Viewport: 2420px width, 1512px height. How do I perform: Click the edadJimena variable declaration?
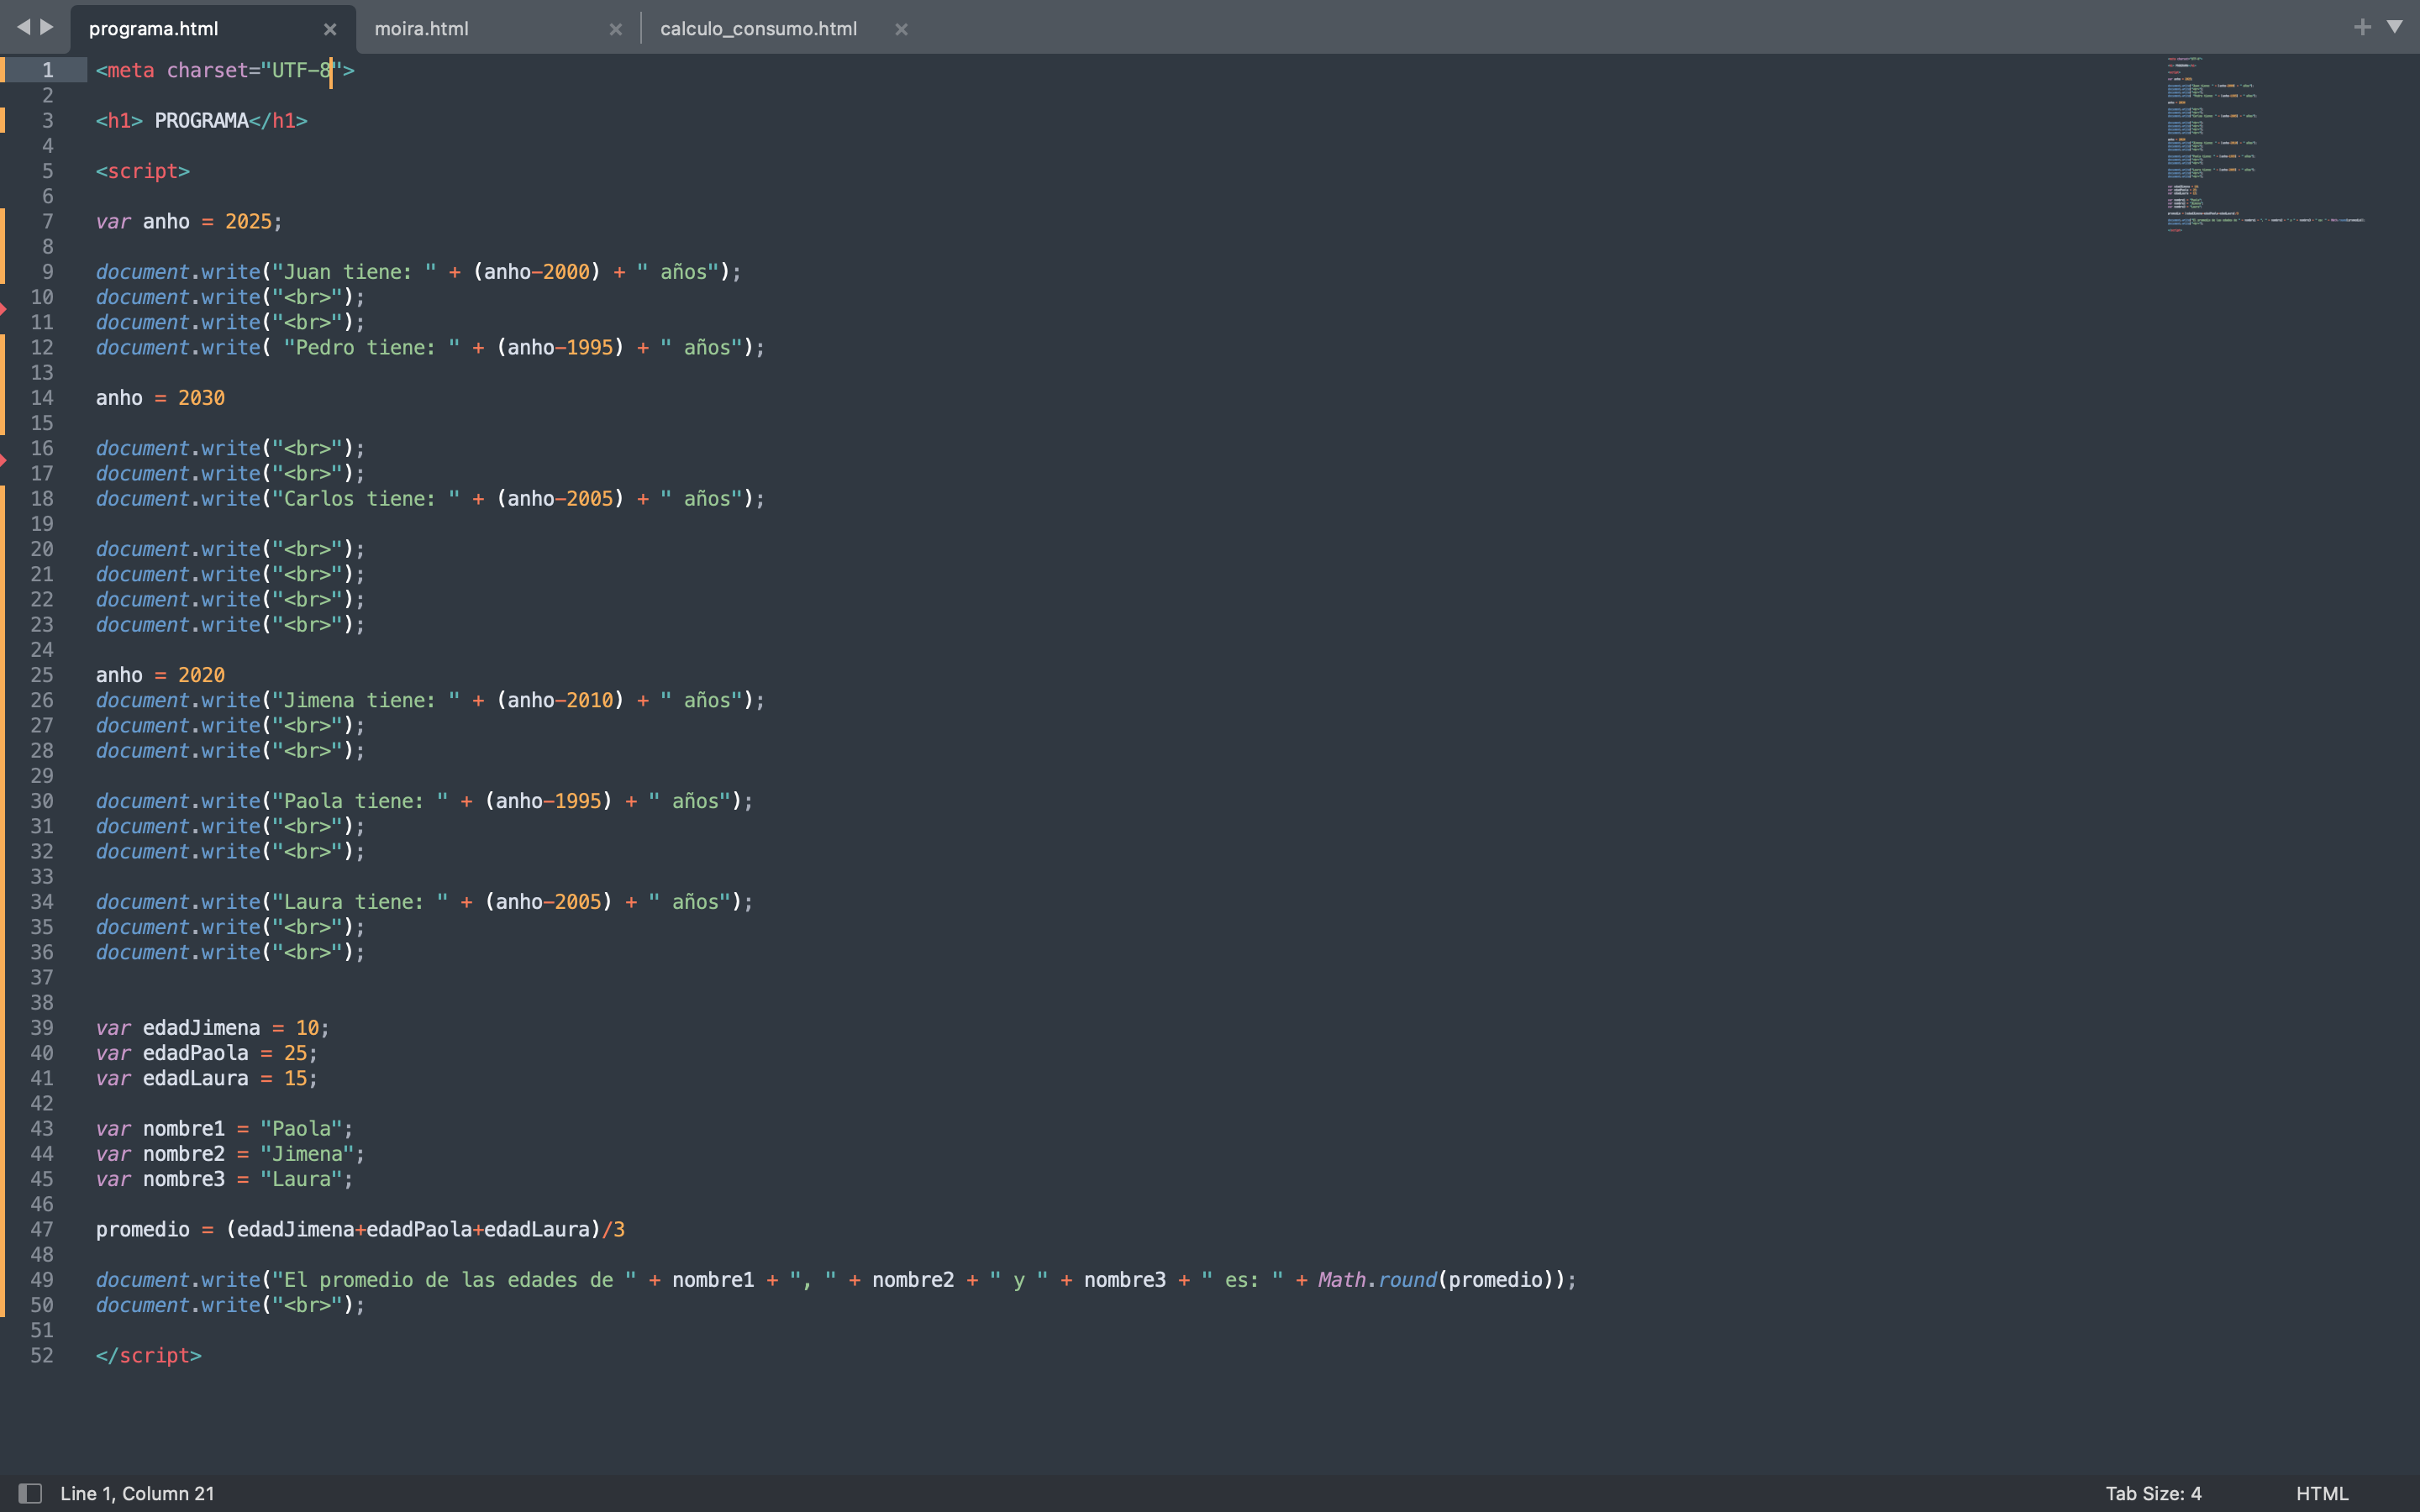(x=212, y=1028)
